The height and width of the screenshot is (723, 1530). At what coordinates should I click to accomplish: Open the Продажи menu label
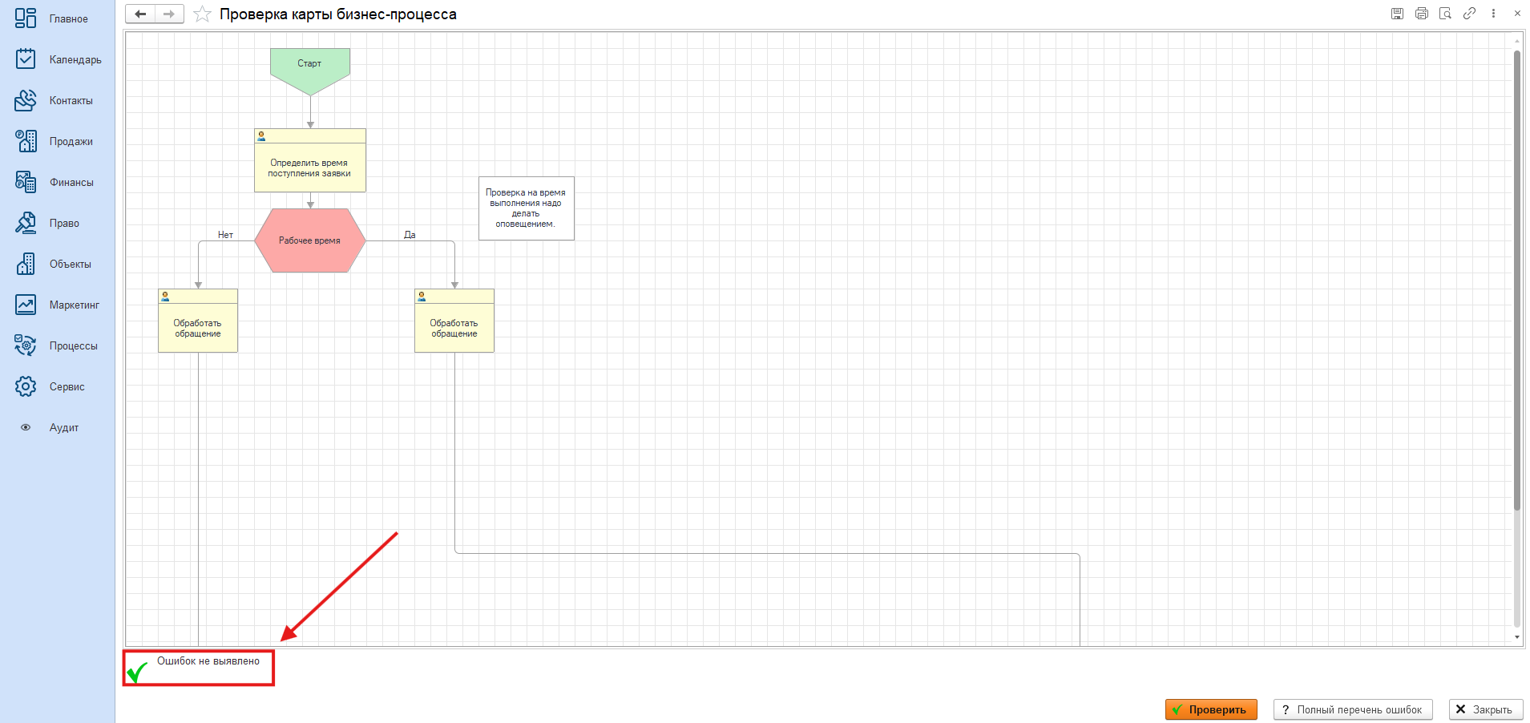point(71,142)
